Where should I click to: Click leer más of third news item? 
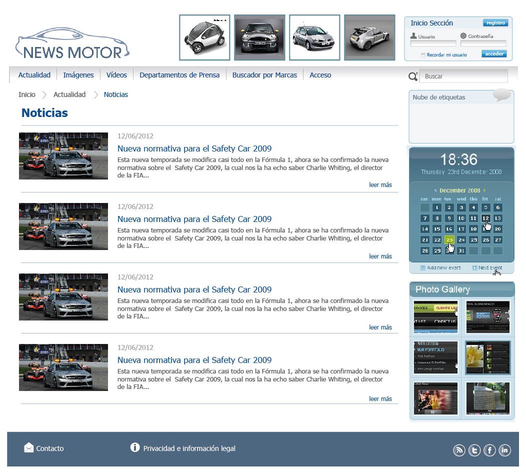380,327
